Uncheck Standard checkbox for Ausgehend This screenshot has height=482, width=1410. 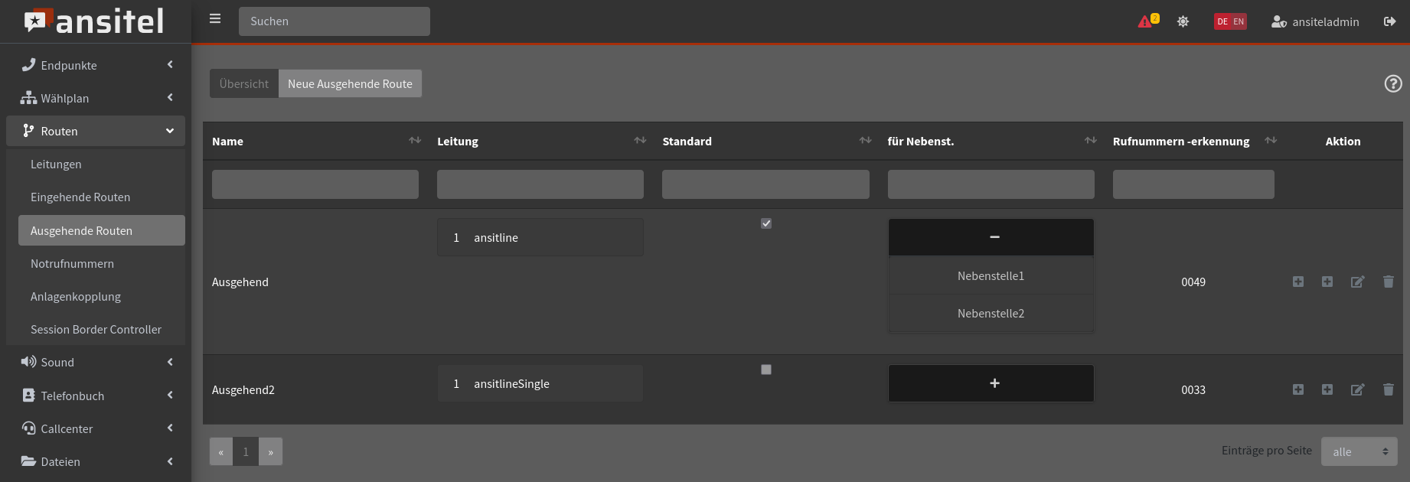(x=765, y=223)
